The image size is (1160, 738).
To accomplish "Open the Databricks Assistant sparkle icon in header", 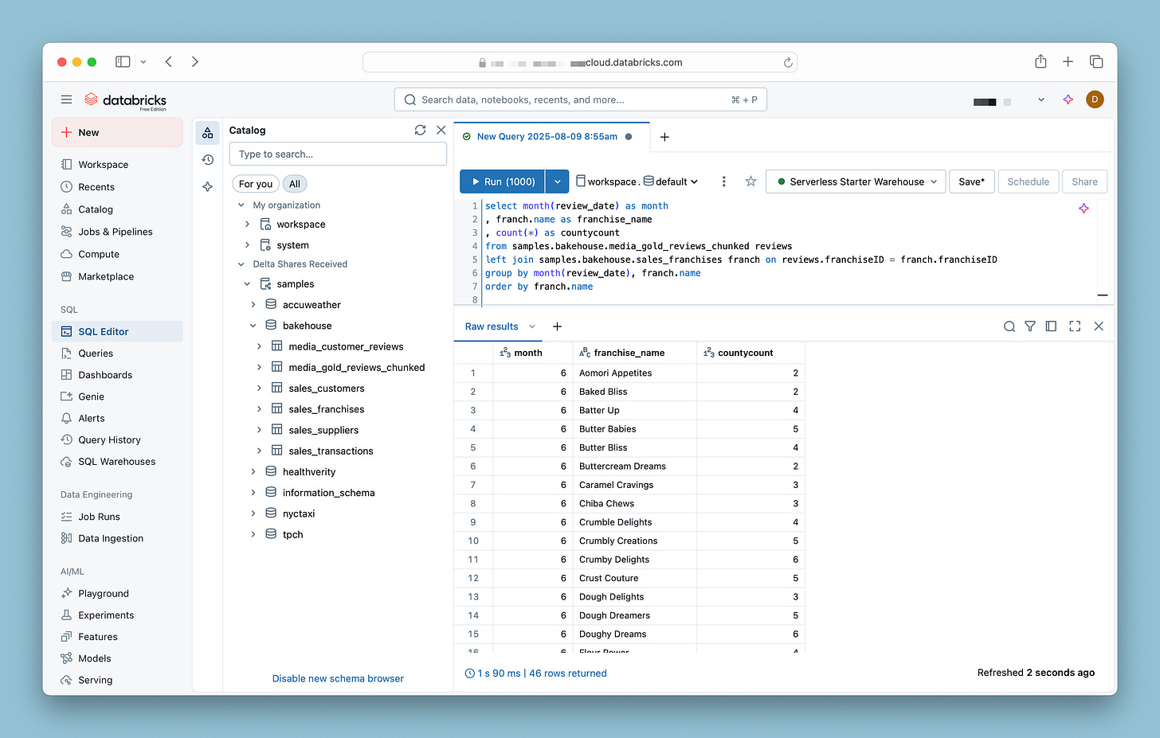I will (x=1068, y=100).
